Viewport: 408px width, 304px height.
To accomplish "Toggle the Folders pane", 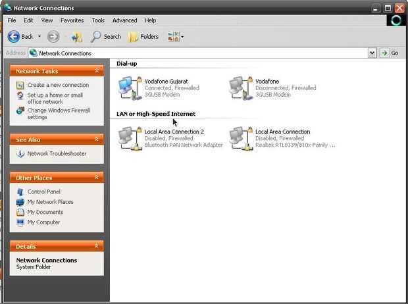I will click(x=143, y=37).
